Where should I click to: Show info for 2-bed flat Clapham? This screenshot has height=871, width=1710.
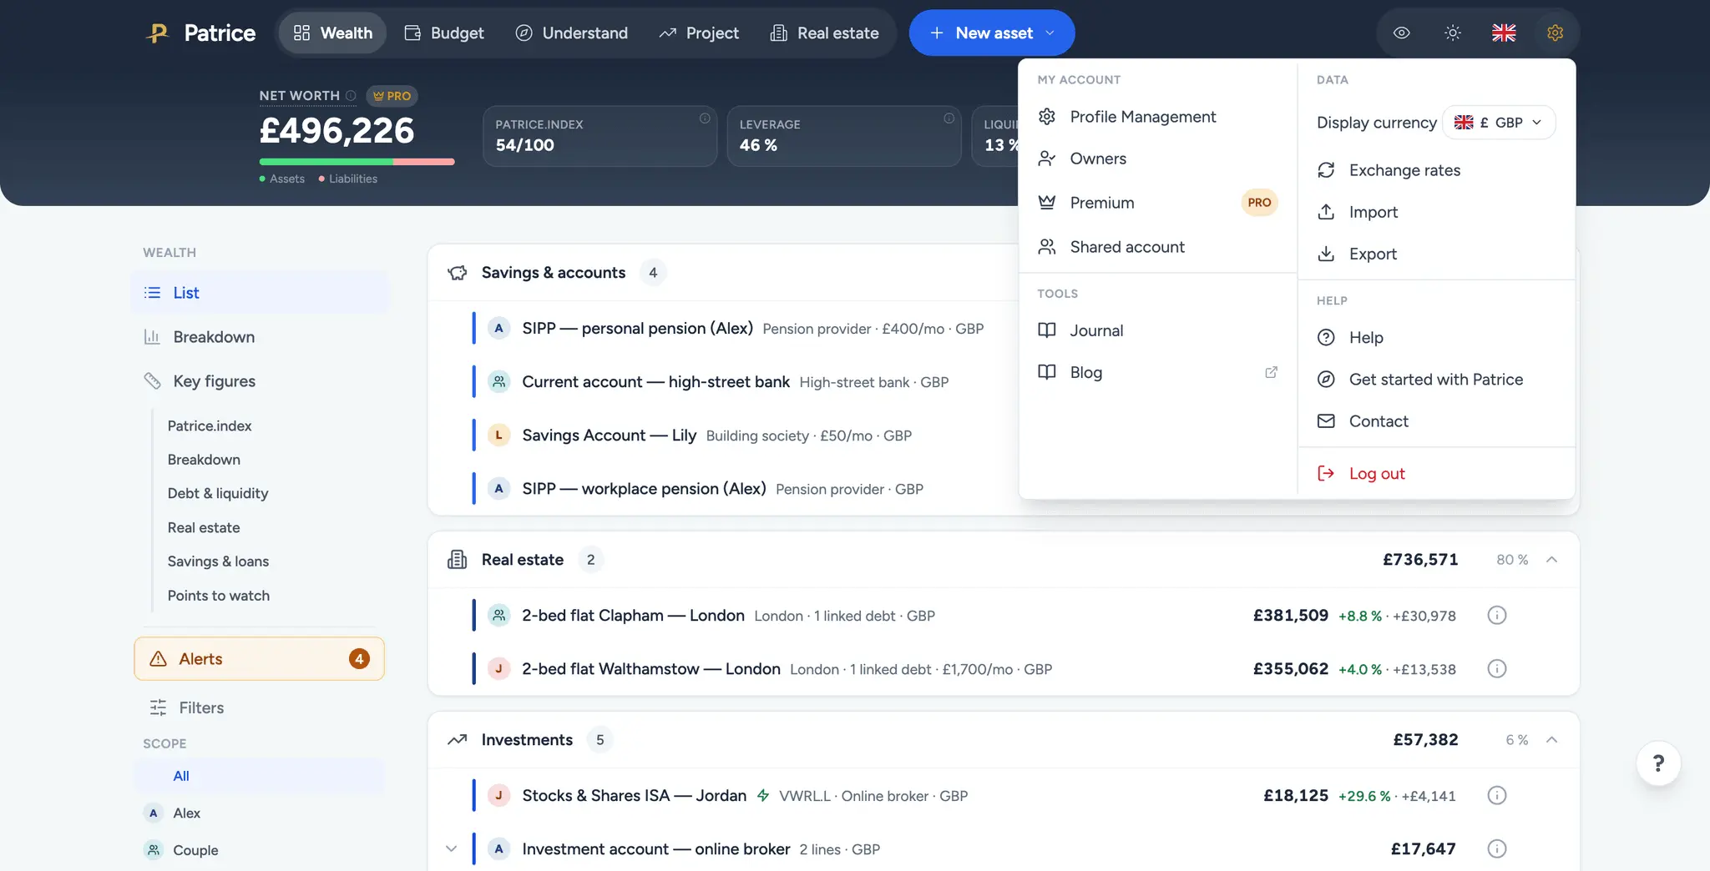1497,616
